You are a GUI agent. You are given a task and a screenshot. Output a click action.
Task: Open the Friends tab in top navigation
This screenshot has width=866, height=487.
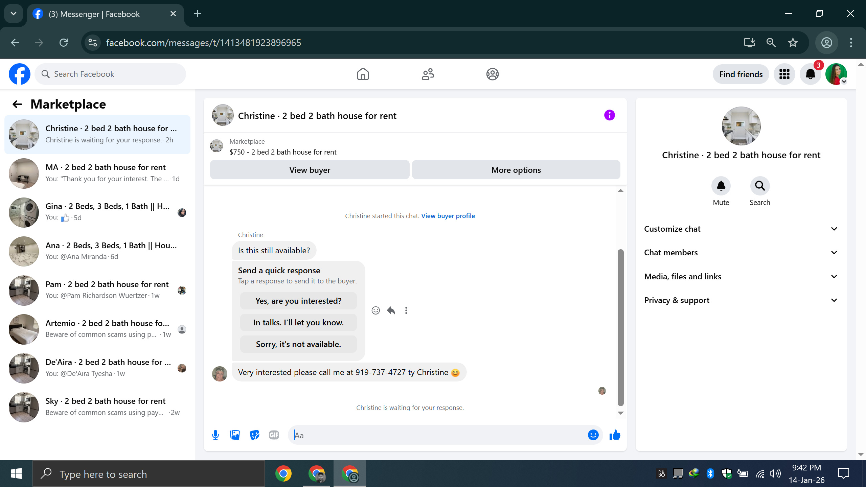tap(428, 74)
